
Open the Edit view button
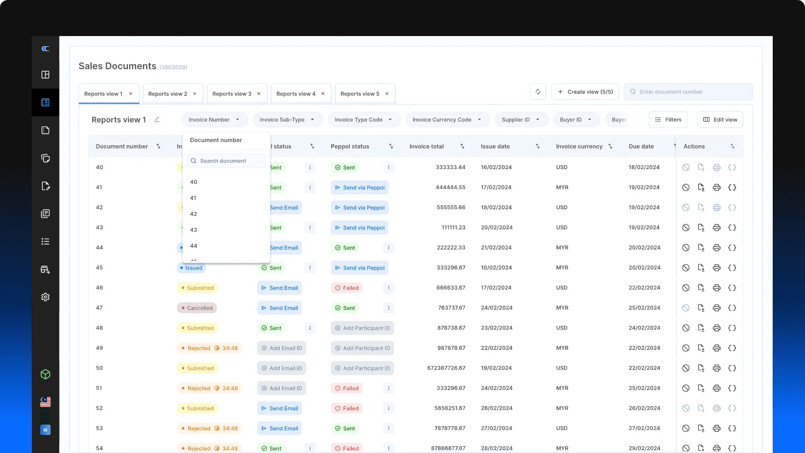click(x=720, y=120)
